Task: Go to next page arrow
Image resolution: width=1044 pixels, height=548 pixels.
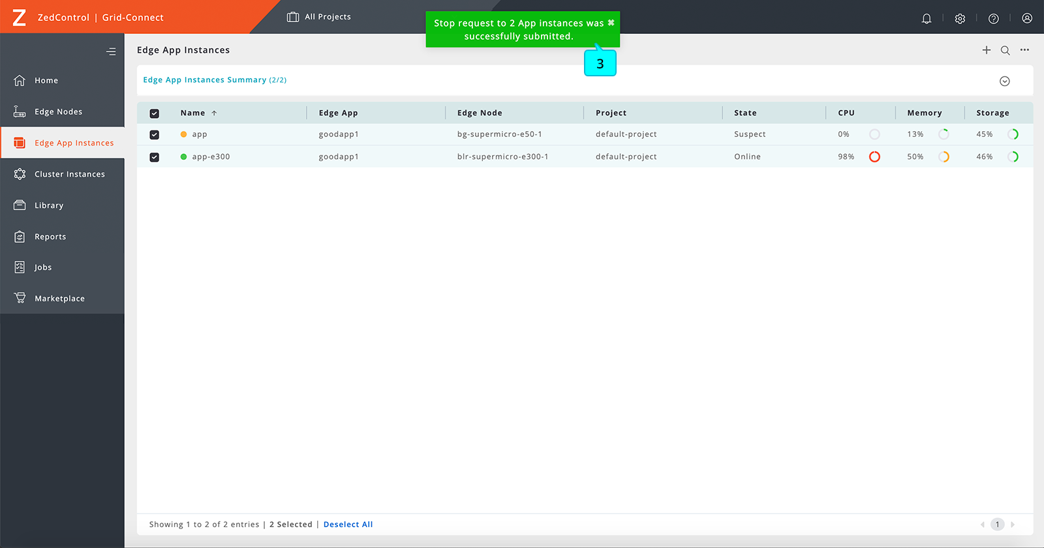Action: [1013, 525]
